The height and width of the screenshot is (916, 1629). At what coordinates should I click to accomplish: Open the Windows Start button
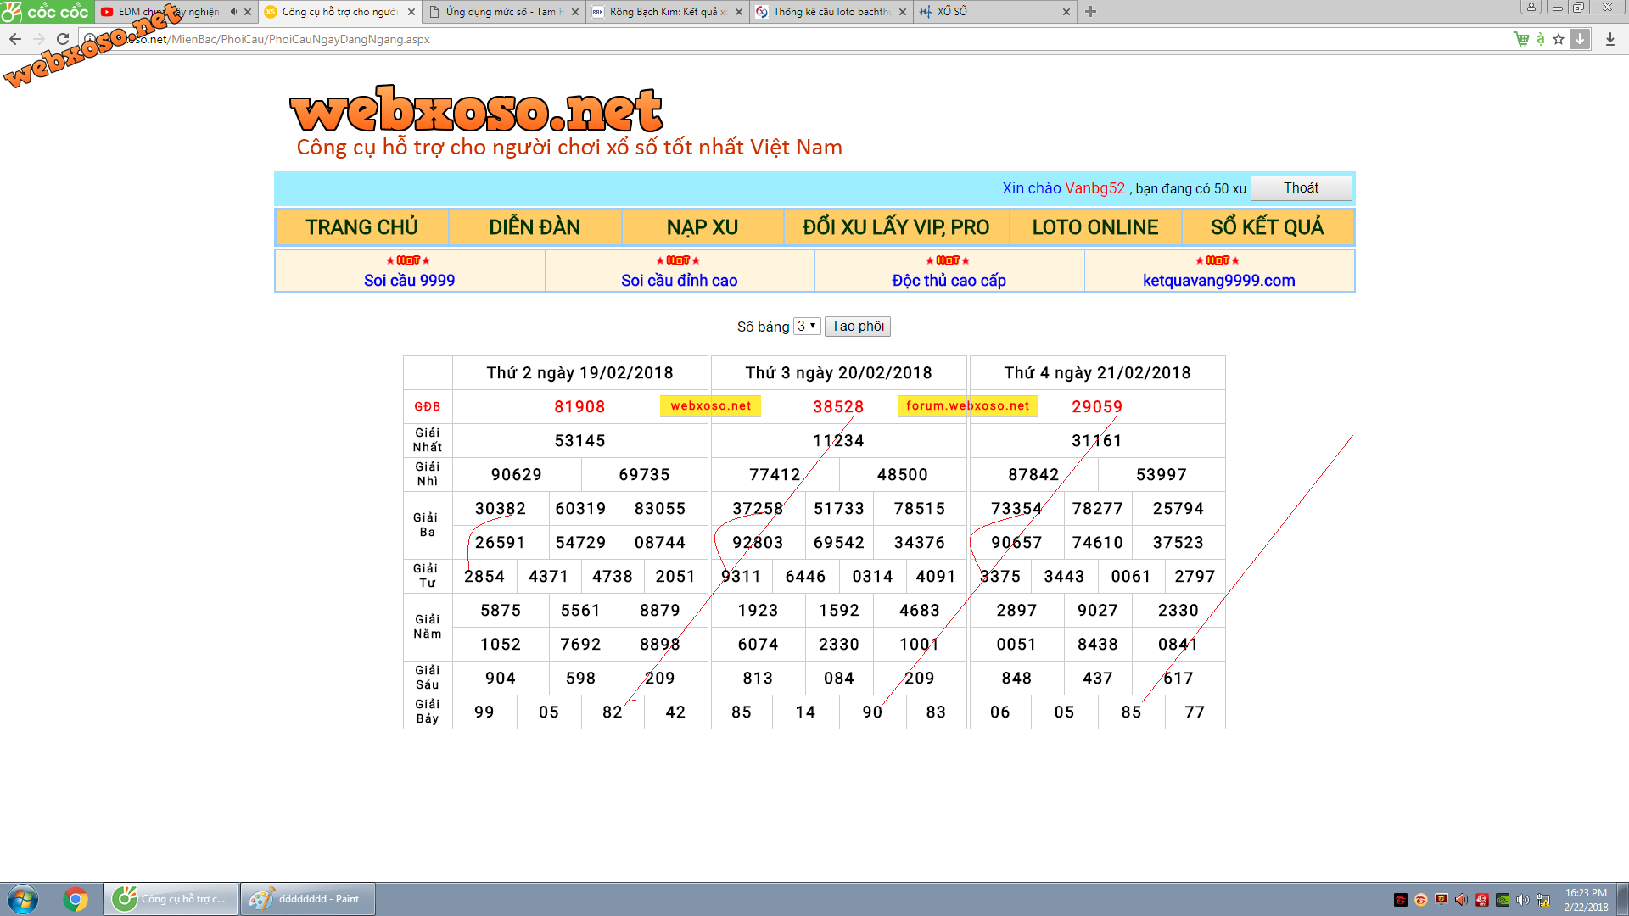(x=23, y=899)
